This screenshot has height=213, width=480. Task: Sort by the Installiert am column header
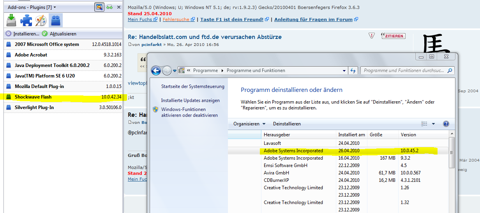[352, 135]
